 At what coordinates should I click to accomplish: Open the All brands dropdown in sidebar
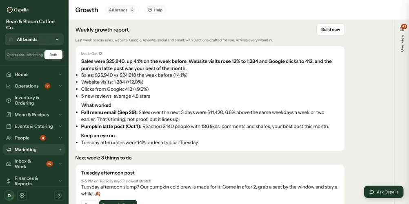34,39
